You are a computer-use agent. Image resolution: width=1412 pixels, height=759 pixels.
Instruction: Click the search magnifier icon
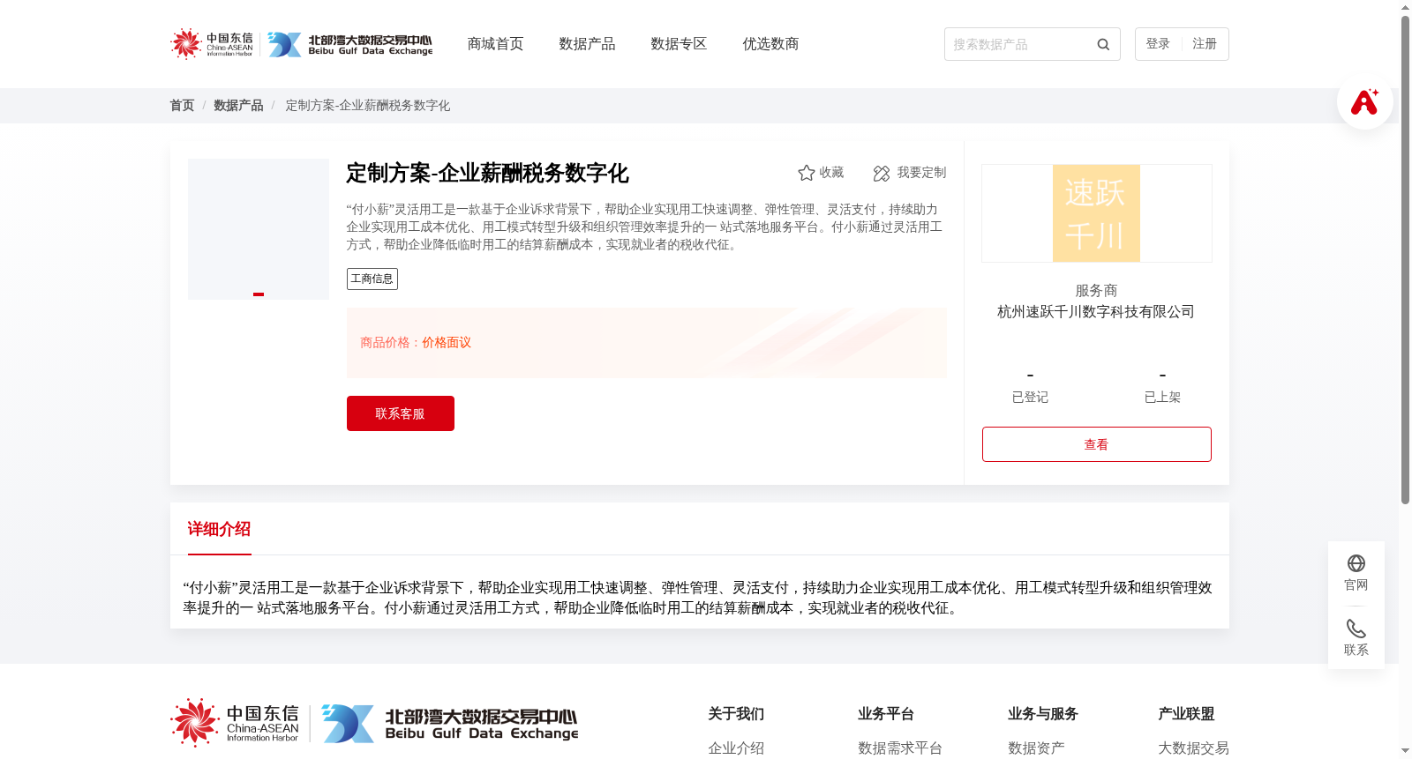click(1103, 44)
